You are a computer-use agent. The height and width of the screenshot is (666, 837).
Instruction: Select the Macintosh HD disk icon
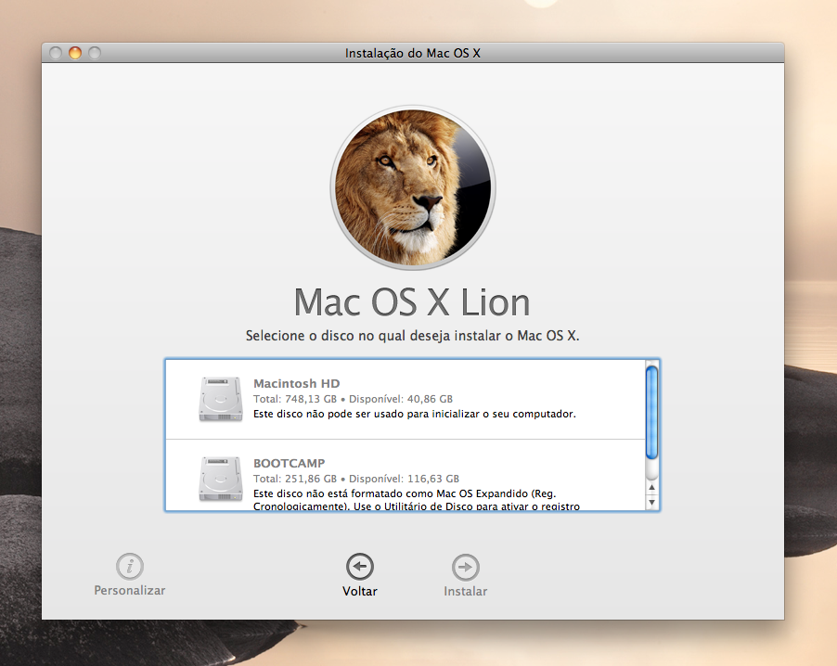221,399
